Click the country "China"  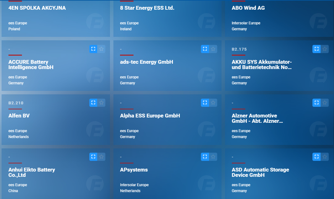click(x=13, y=191)
